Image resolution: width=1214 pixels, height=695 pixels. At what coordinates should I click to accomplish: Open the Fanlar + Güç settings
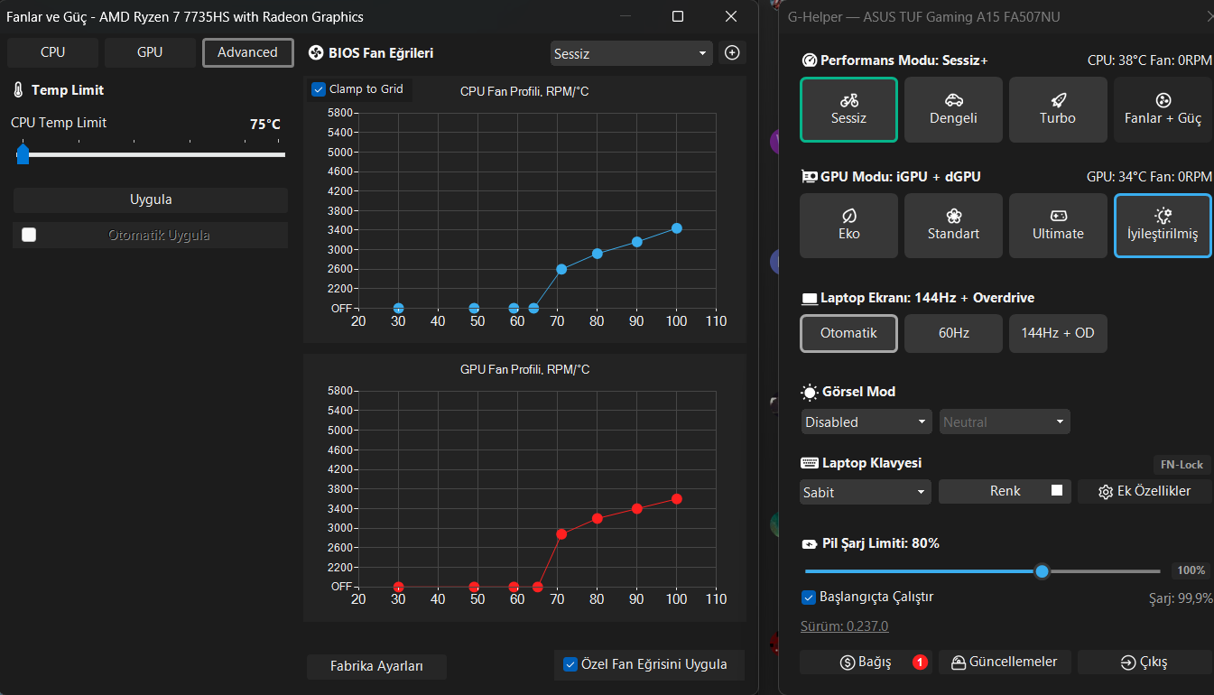(x=1163, y=109)
